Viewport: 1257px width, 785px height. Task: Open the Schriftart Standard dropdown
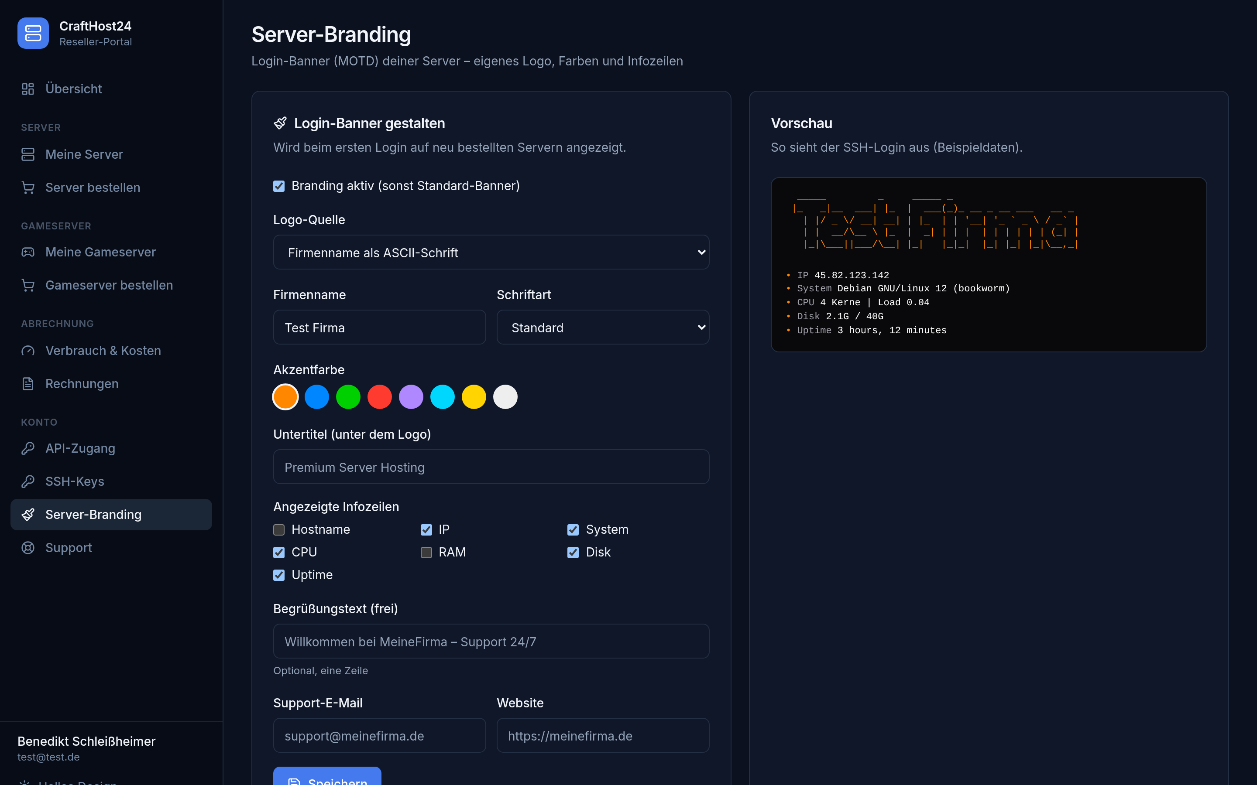tap(602, 327)
